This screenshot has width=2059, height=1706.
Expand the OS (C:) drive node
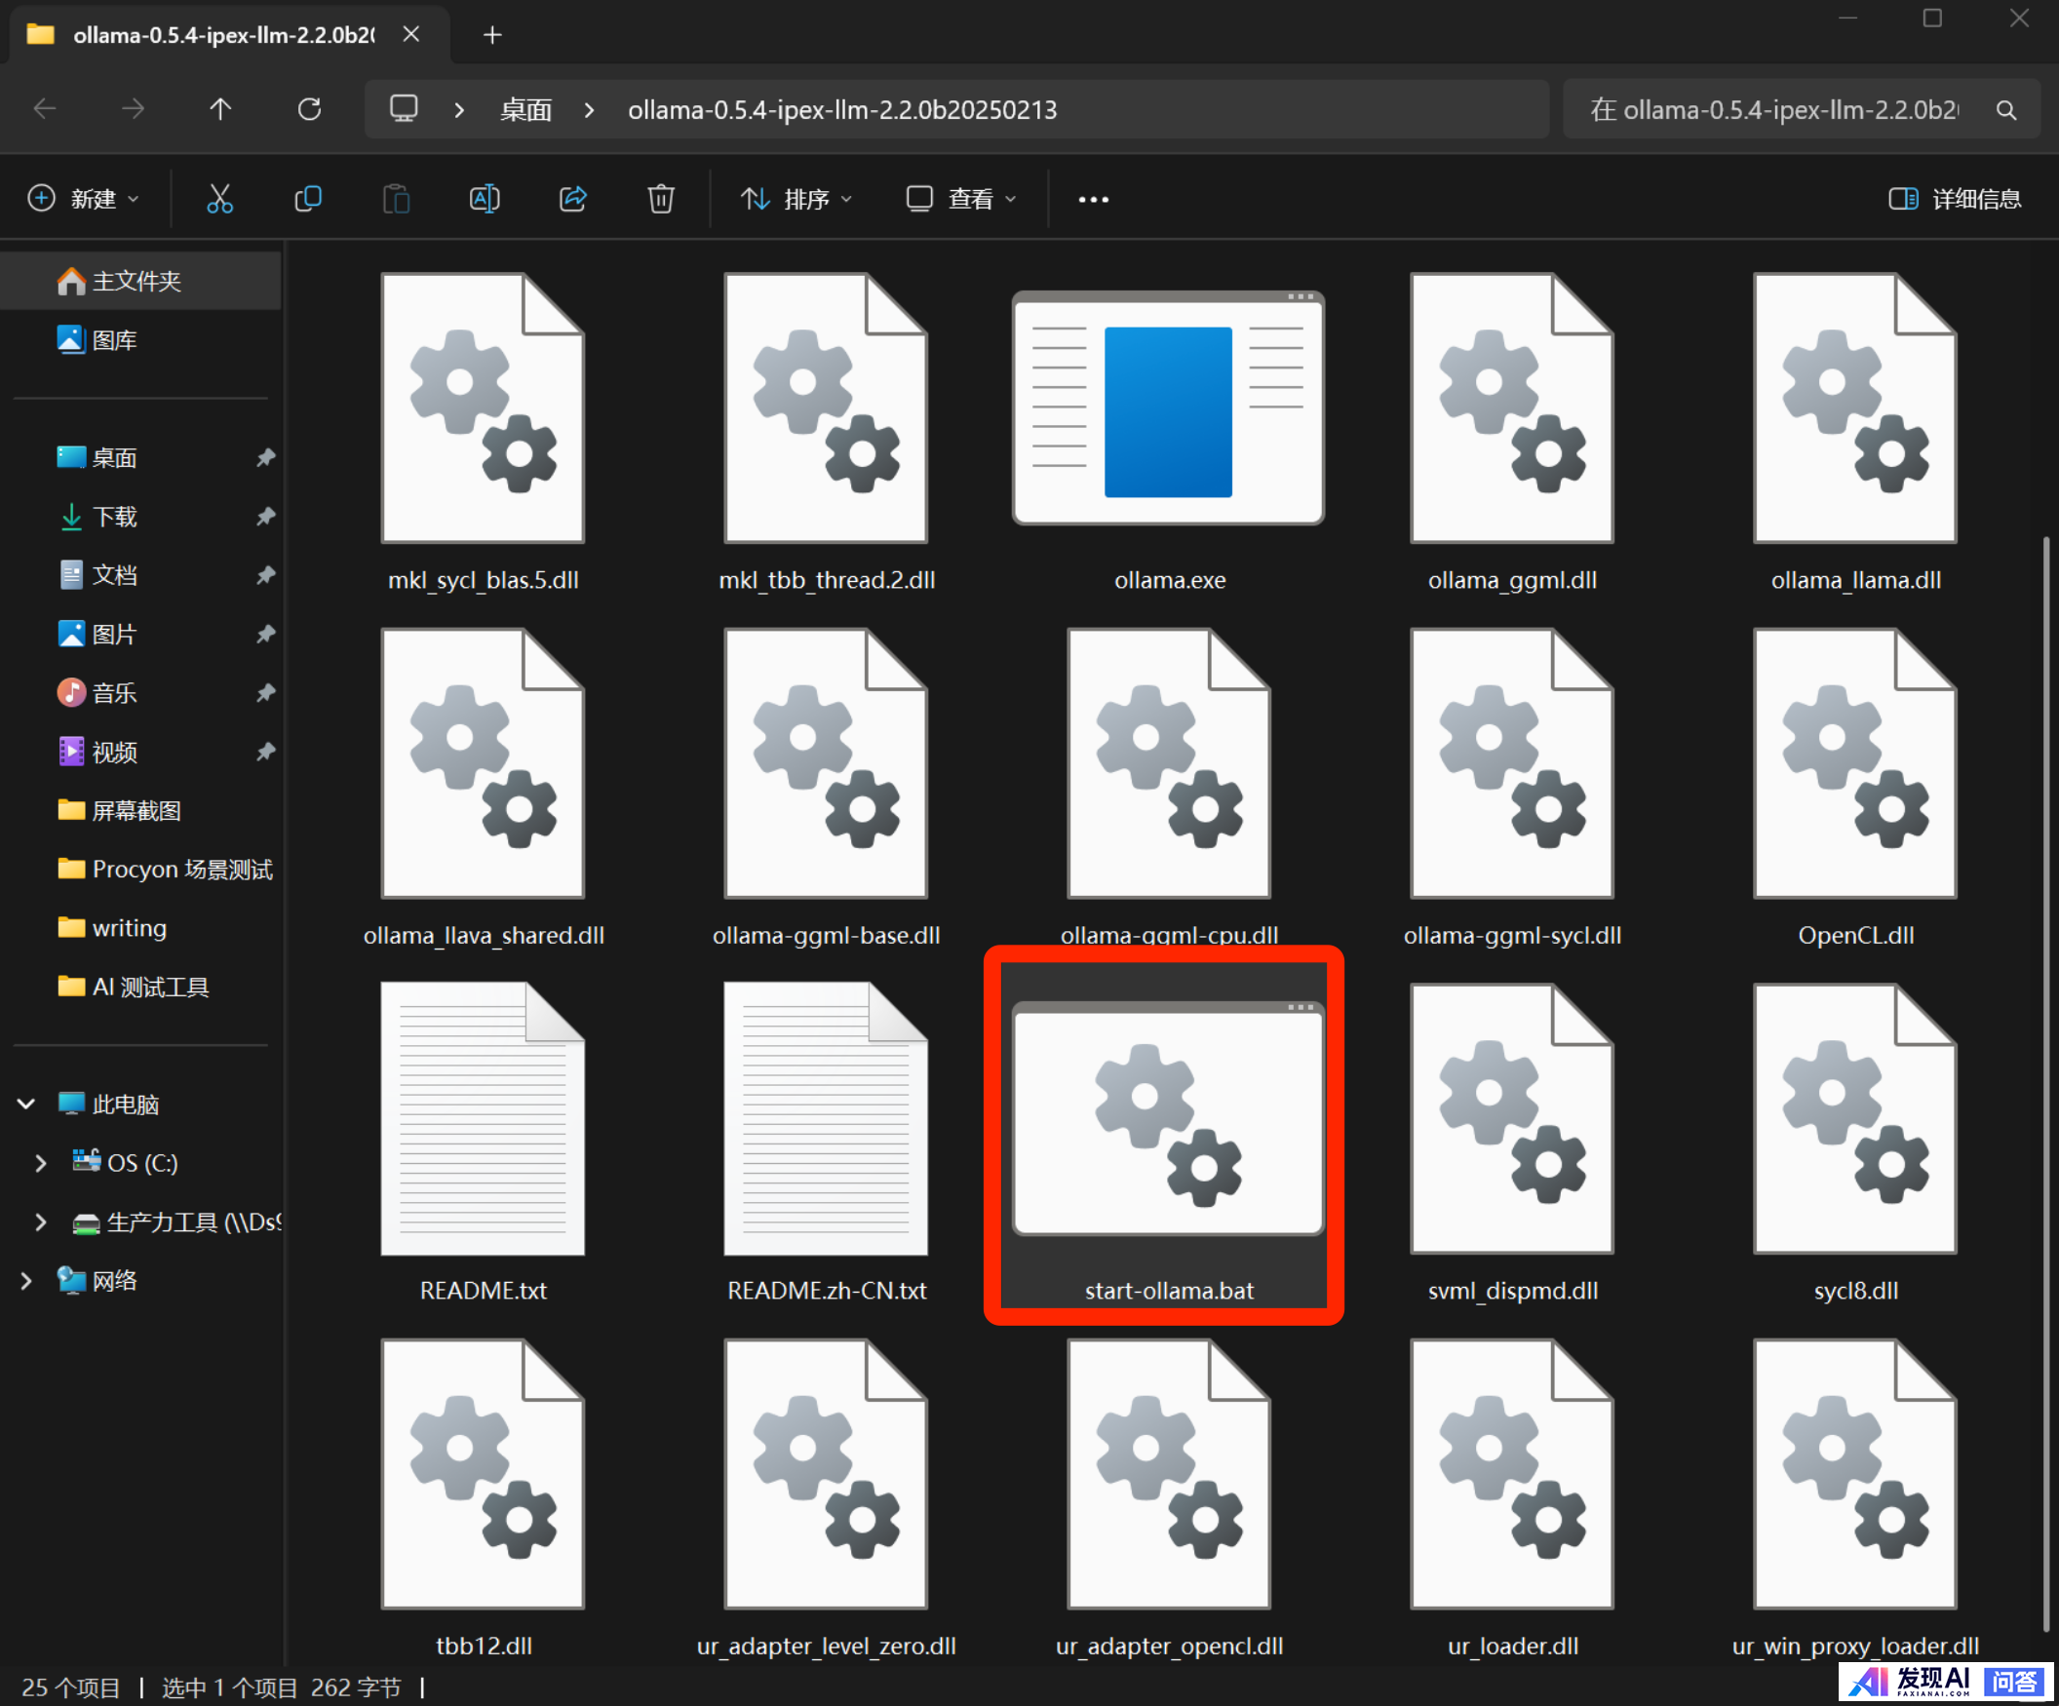(x=40, y=1163)
